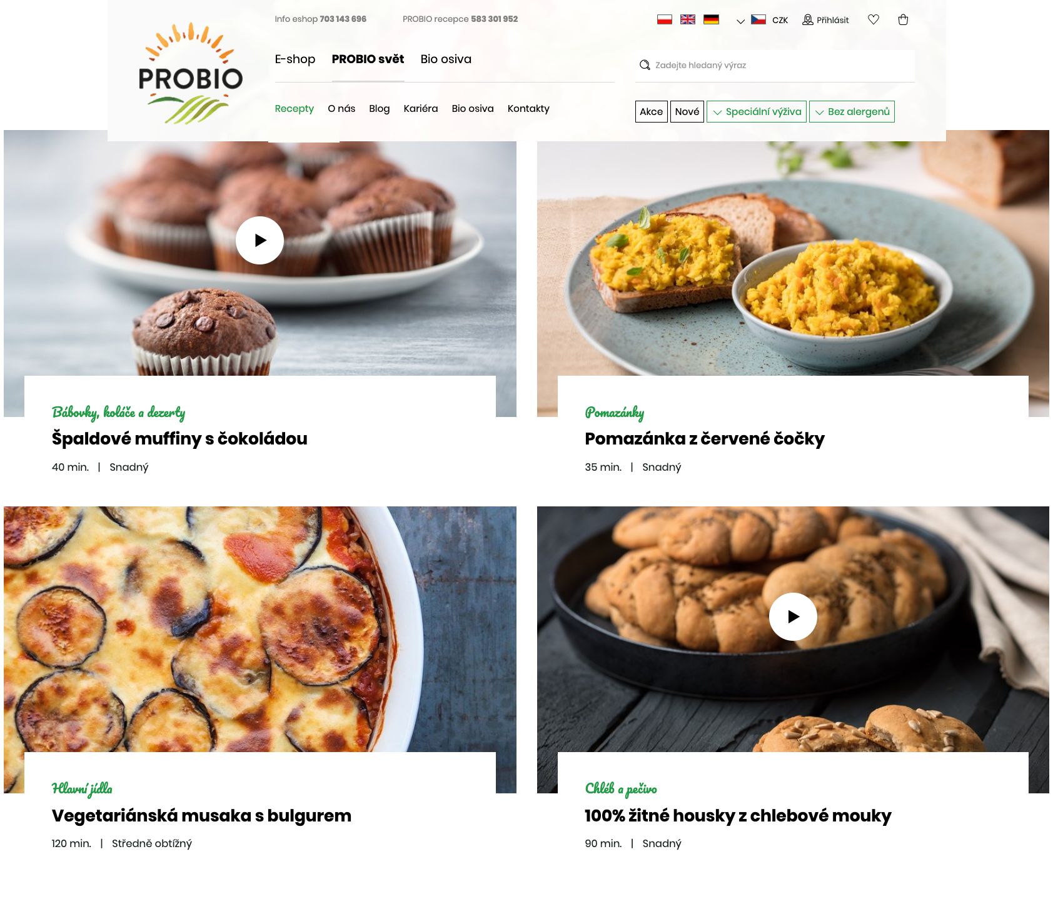1053x899 pixels.
Task: Switch language with the Polish flag icon
Action: click(x=664, y=19)
